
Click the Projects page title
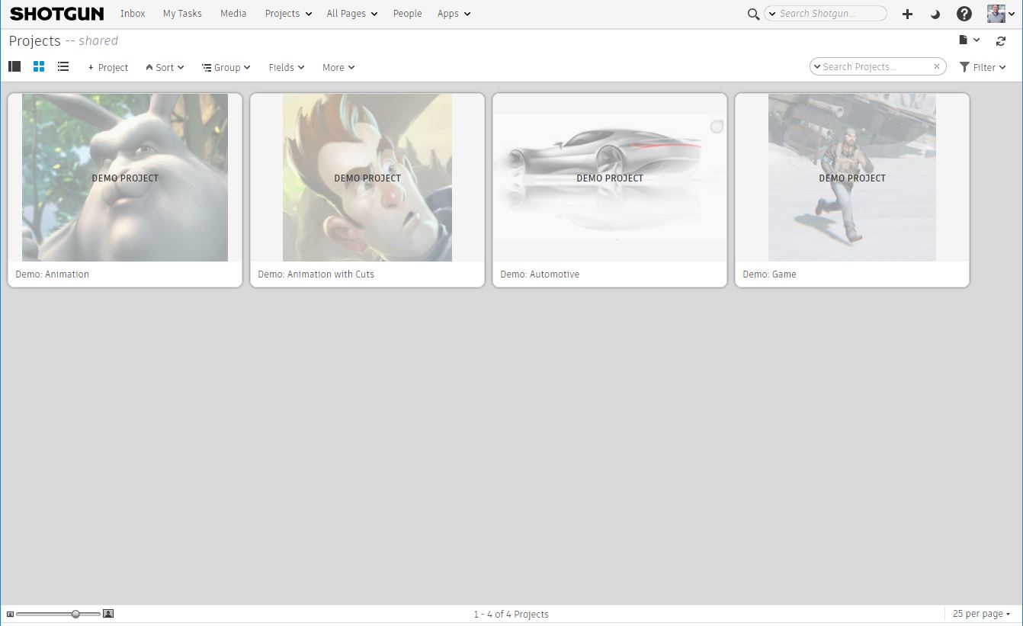34,40
